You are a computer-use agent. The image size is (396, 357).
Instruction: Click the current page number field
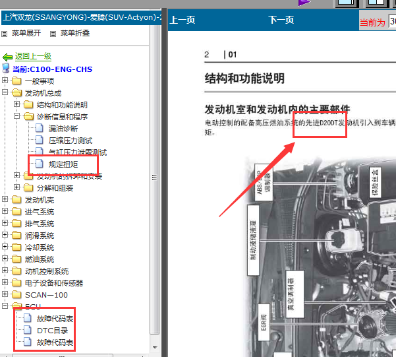pos(392,21)
